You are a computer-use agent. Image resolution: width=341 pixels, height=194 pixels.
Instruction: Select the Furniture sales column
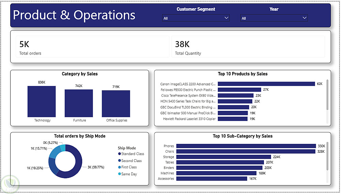[x=79, y=103]
